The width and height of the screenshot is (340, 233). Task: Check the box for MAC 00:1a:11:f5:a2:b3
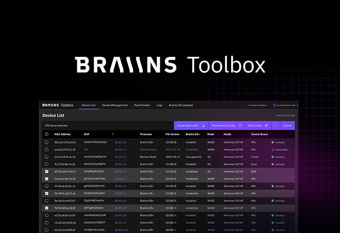click(47, 142)
